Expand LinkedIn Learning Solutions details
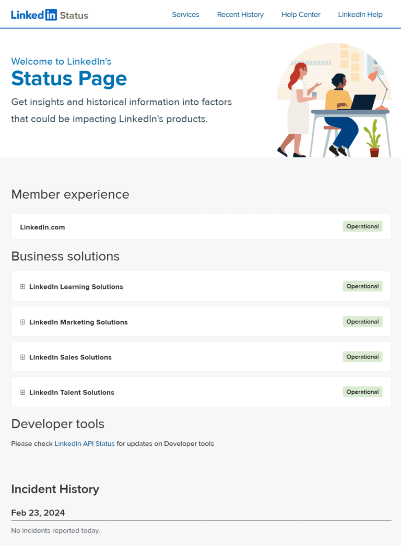Viewport: 401px width, 546px height. tap(22, 286)
